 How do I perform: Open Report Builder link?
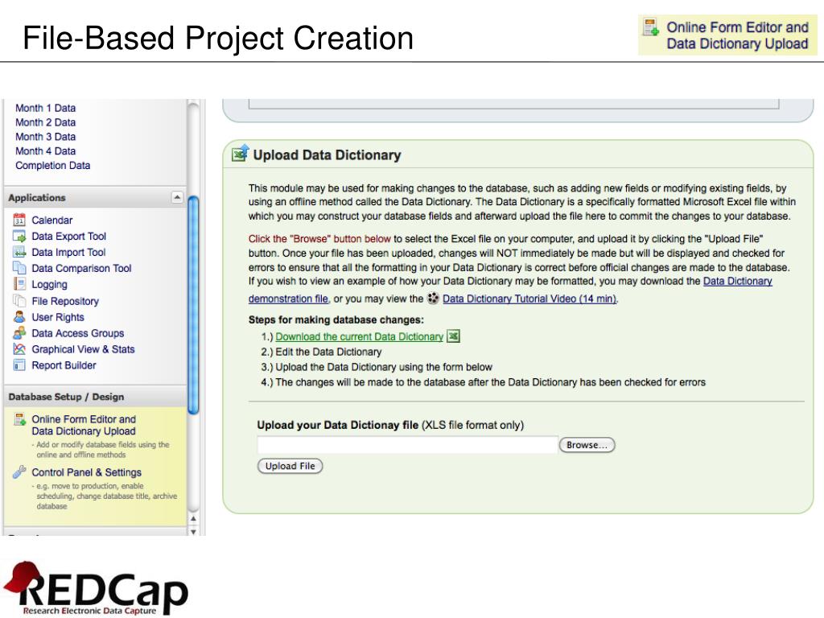coord(64,365)
